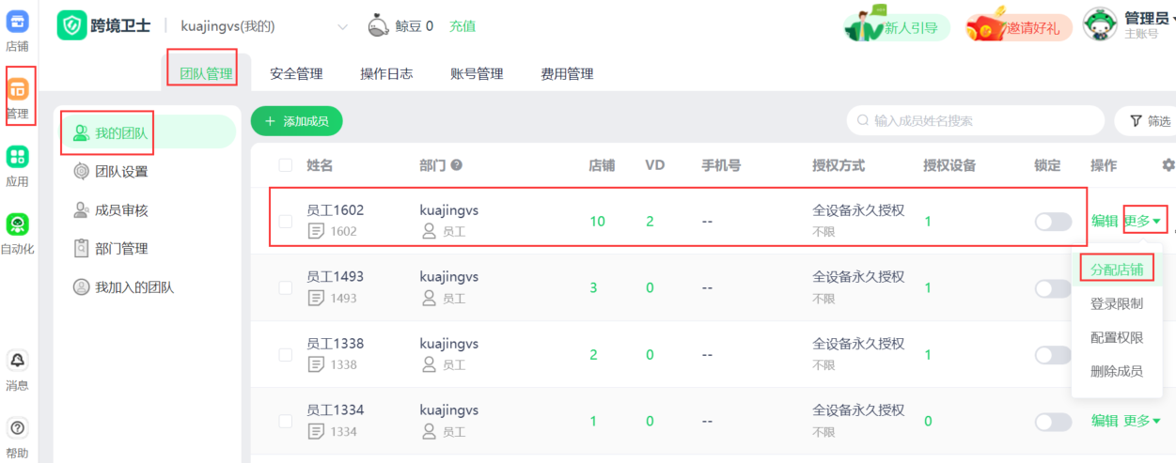Click the 帮助 help question icon
Screen dimensions: 1176x463
17,428
